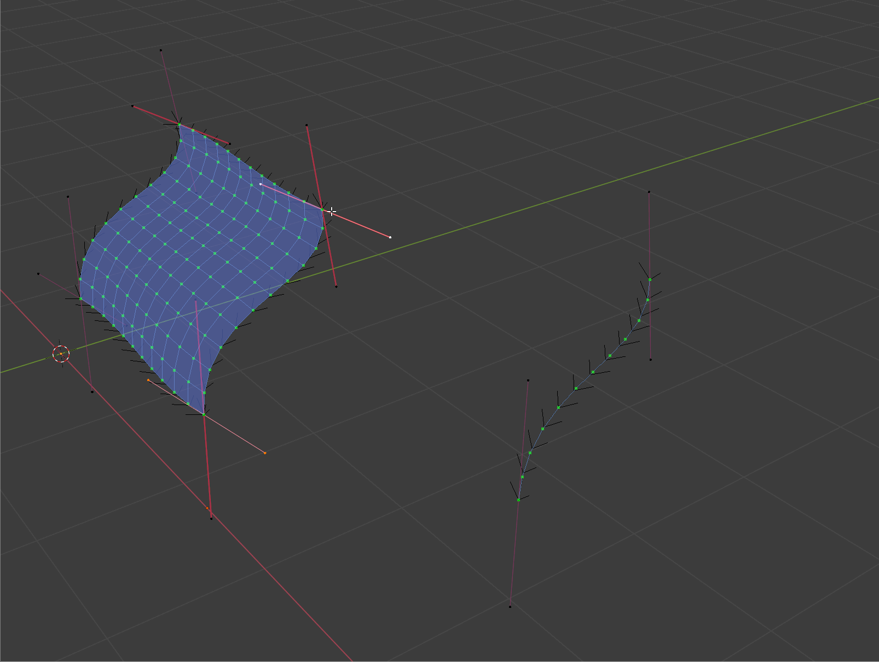The width and height of the screenshot is (879, 662).
Task: Select the white handle tip right of the surface
Action: 390,237
